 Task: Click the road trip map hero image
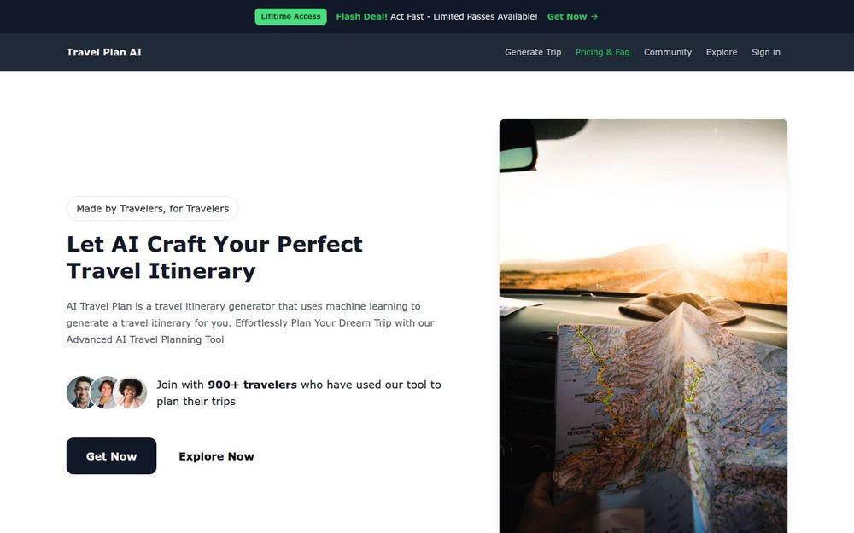point(643,325)
